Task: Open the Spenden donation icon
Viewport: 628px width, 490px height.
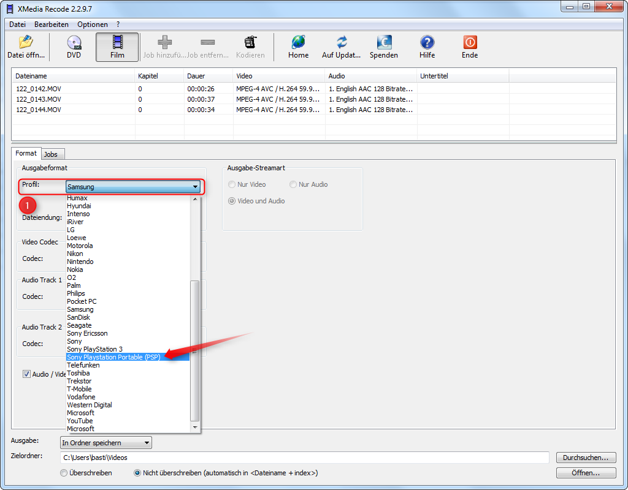Action: 384,43
